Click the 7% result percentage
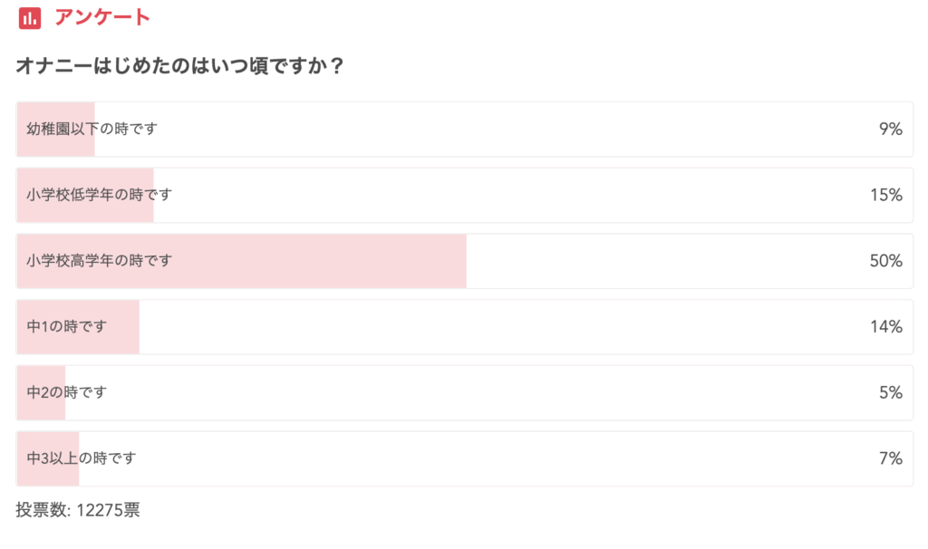Image resolution: width=928 pixels, height=549 pixels. [890, 458]
